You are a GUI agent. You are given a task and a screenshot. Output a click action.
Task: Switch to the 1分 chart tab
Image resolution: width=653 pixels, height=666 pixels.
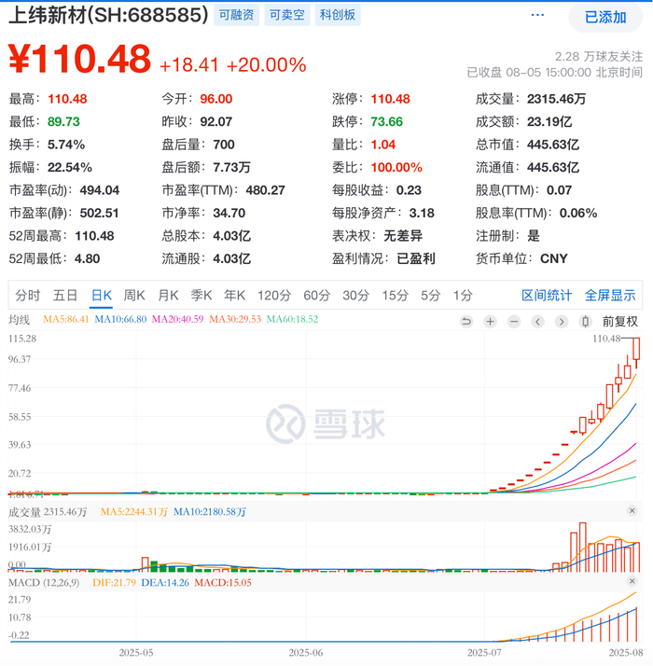[463, 295]
